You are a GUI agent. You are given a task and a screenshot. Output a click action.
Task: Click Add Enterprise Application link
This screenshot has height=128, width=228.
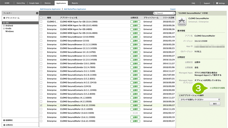coord(50,9)
